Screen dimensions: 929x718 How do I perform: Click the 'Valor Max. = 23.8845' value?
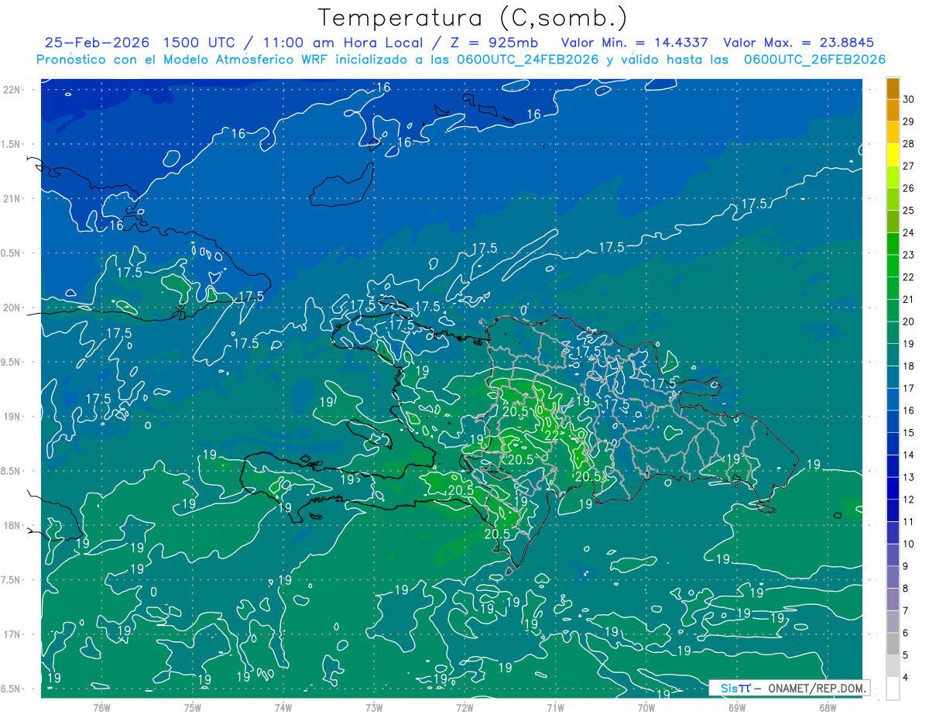pos(799,43)
